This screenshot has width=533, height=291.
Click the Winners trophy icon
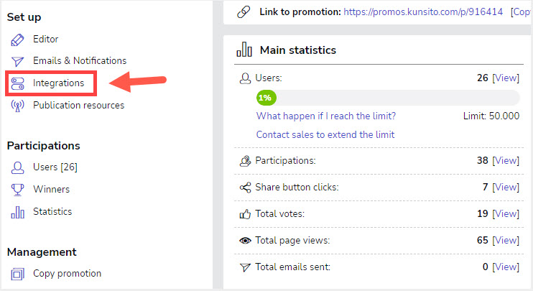coord(17,190)
